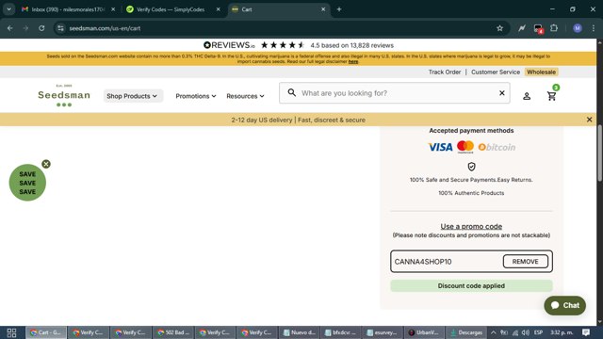This screenshot has width=603, height=339.
Task: Open the Nuevo d... taskbar document
Action: click(299, 332)
